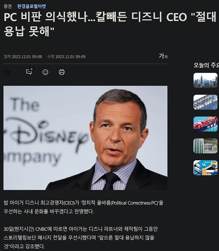
Task: Open the comments speech bubble icon
Action: (29, 72)
